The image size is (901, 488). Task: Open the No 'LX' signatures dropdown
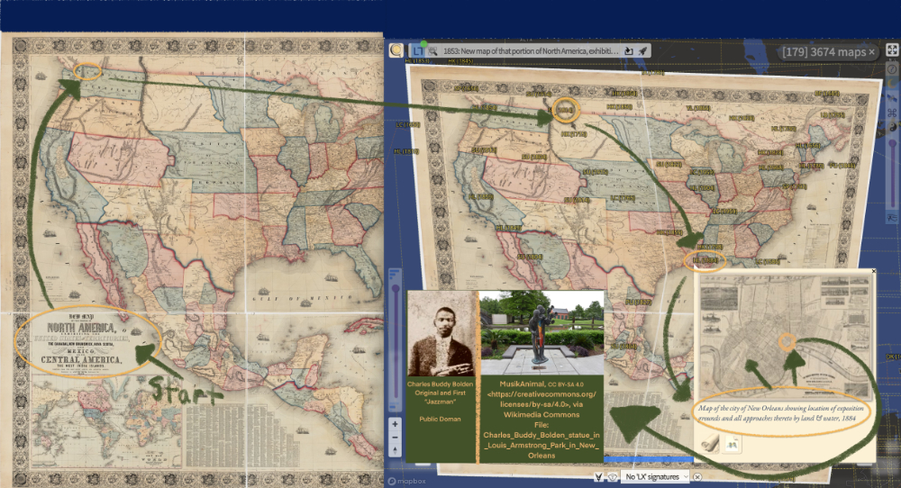tap(656, 476)
